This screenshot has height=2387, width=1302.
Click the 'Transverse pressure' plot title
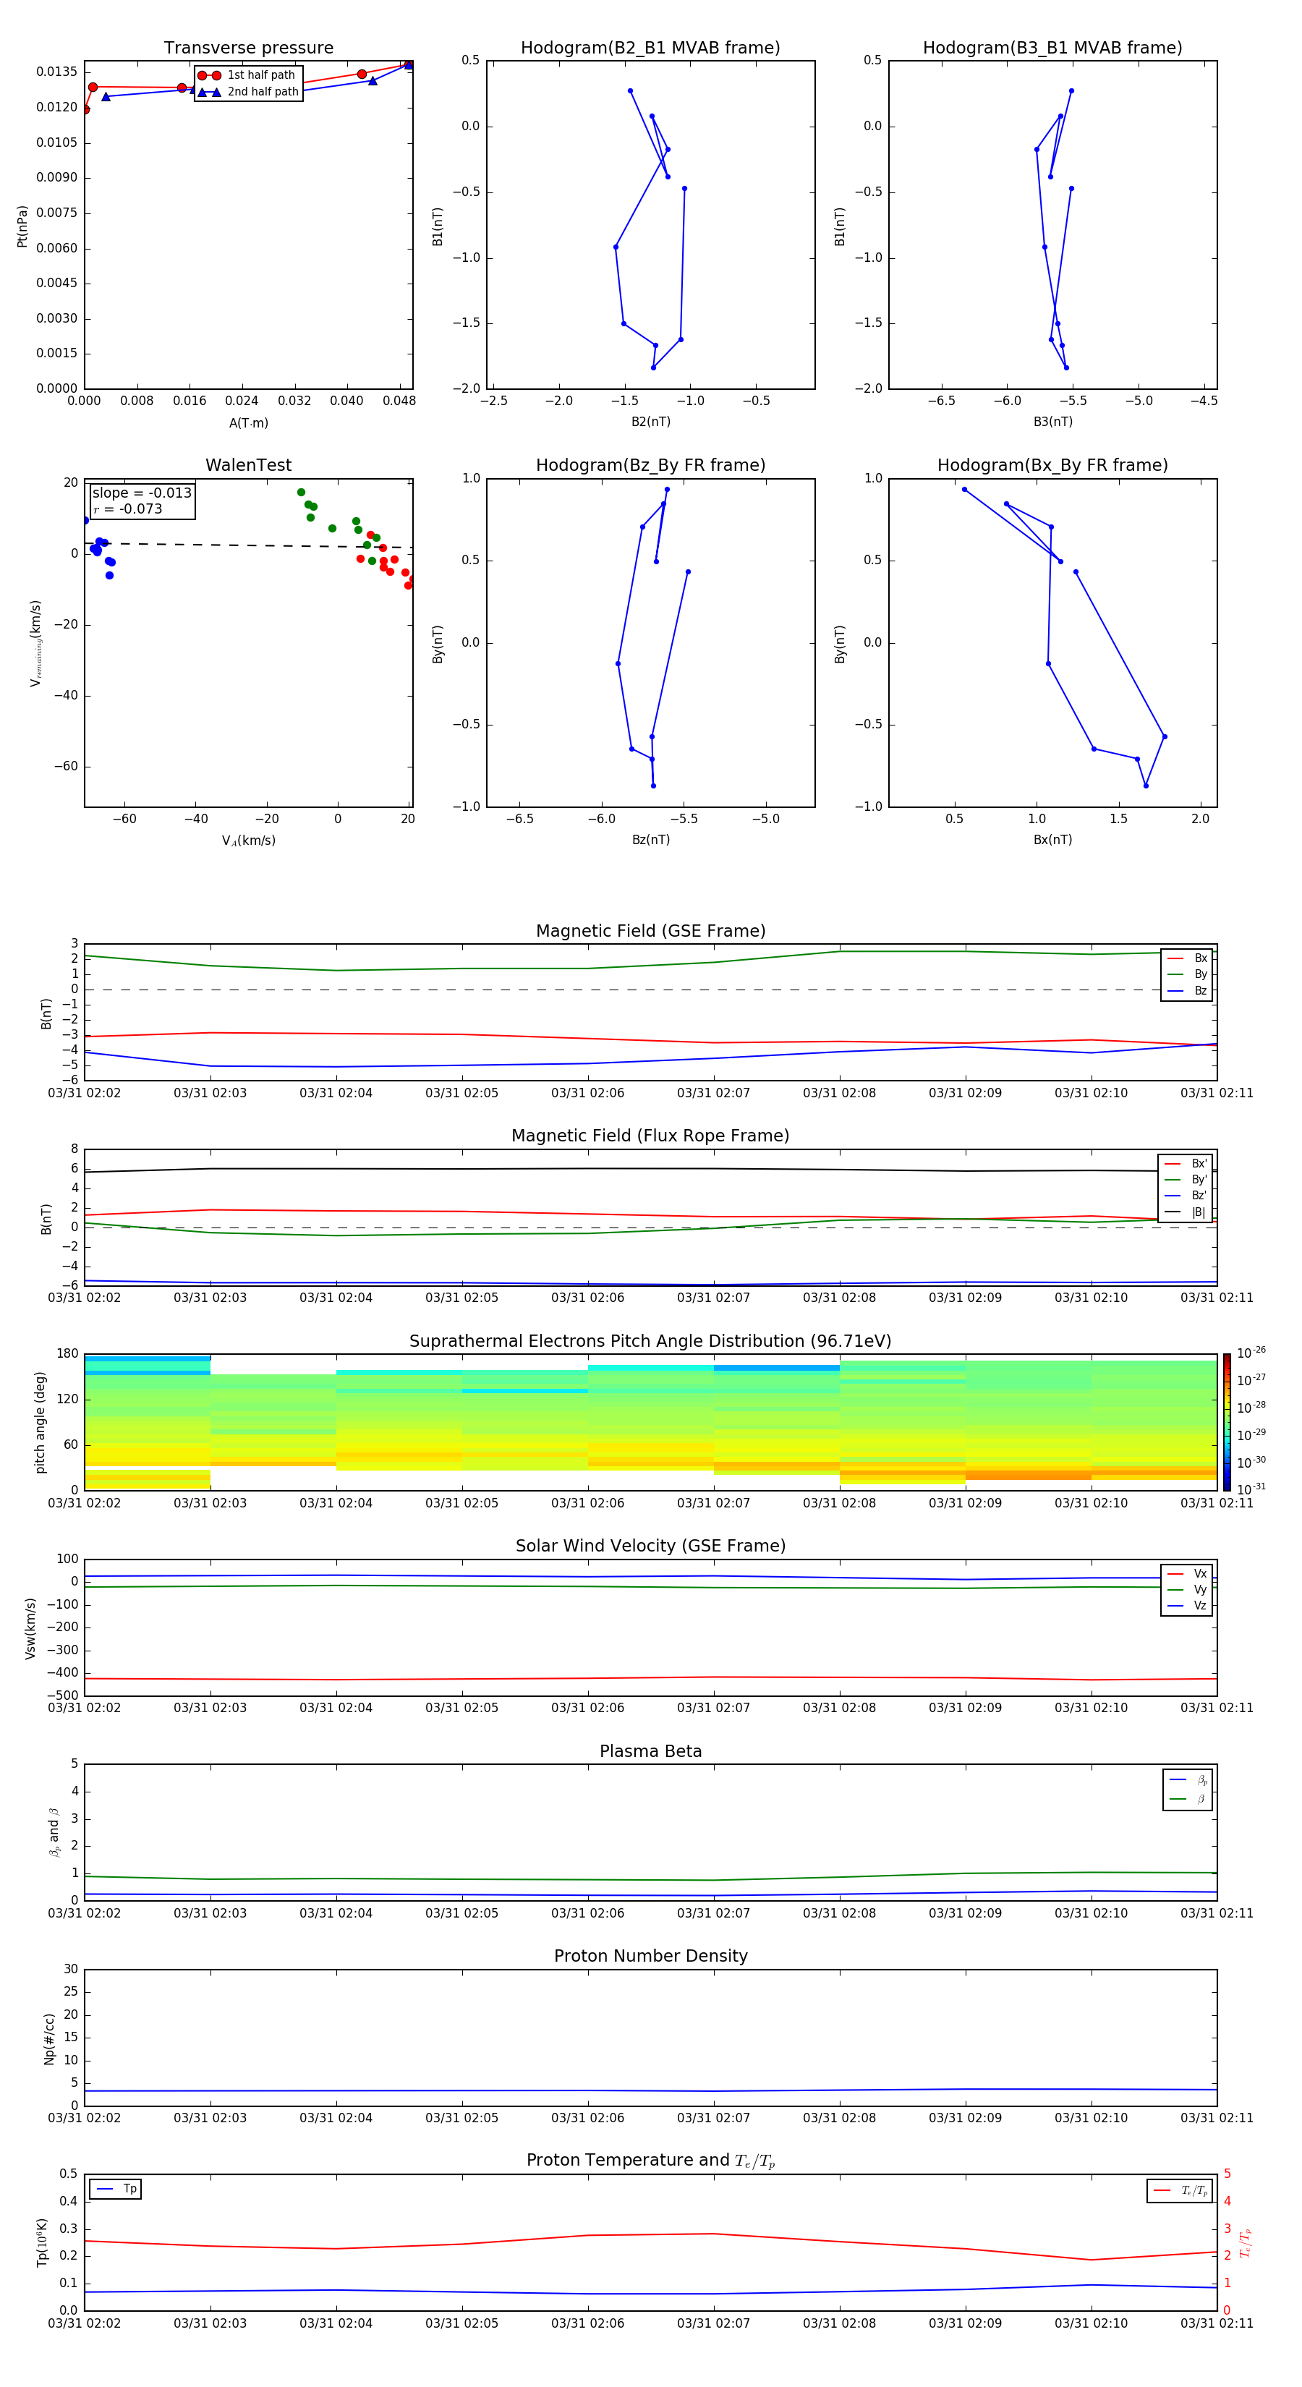248,48
